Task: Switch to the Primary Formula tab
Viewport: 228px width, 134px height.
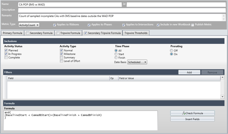Action: click(12, 33)
